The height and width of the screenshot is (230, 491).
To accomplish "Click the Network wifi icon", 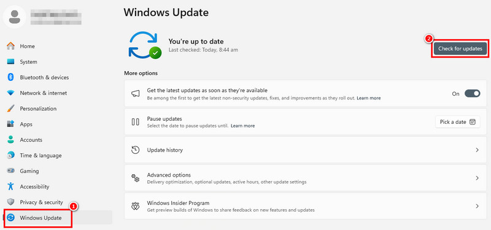I will (11, 93).
